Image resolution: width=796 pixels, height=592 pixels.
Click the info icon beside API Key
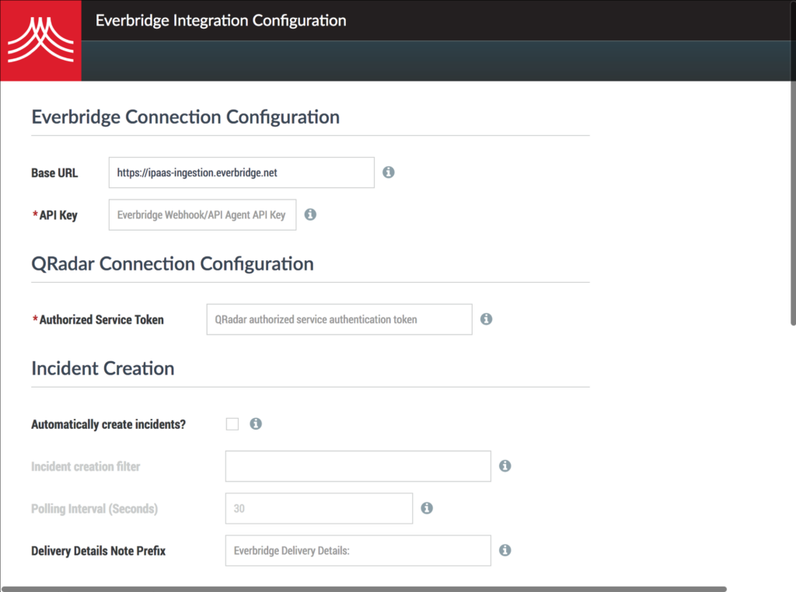pyautogui.click(x=310, y=214)
